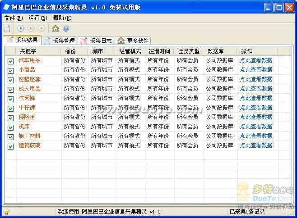297x218 pixels.
Task: Switch to the 采集日志 tab
Action: (x=96, y=41)
